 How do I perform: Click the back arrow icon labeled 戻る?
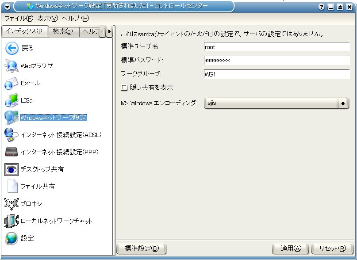click(x=12, y=48)
